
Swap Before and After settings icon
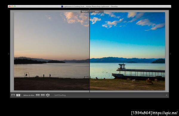tap(48, 95)
